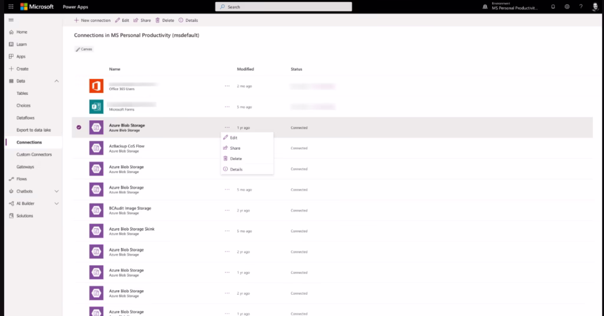Screen dimensions: 604x316
Task: Click the AzBackup CoS Flow connection name
Action: [127, 146]
